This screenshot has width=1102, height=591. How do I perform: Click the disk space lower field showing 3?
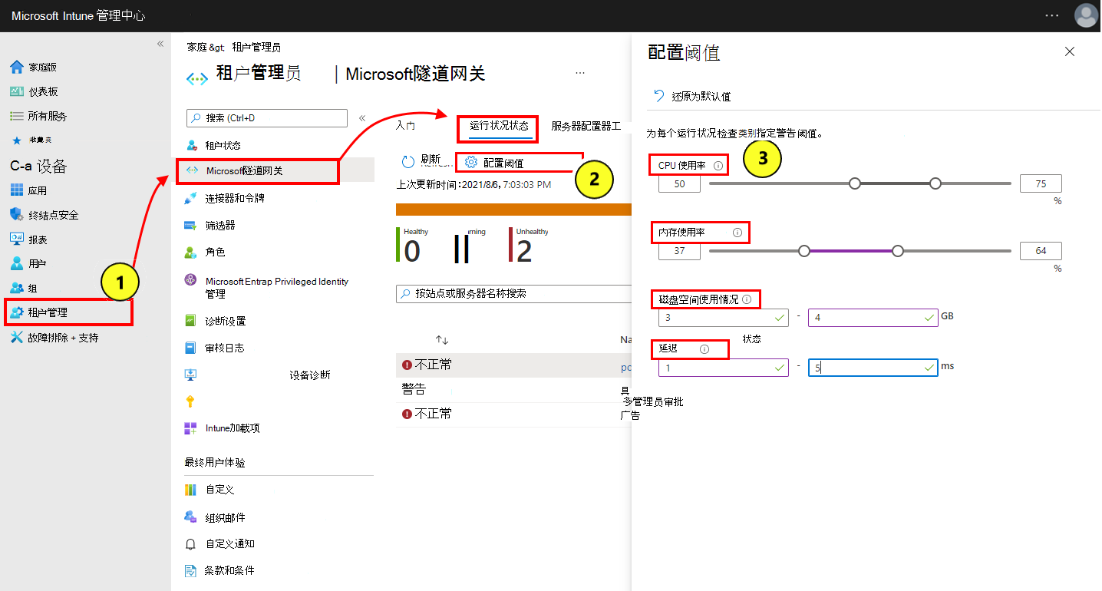(x=724, y=317)
